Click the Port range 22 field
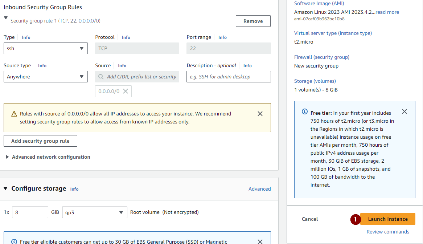Viewport: 423px width, 244px height. tap(229, 48)
